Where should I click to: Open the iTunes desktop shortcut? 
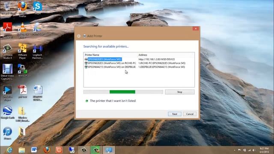pos(7,133)
